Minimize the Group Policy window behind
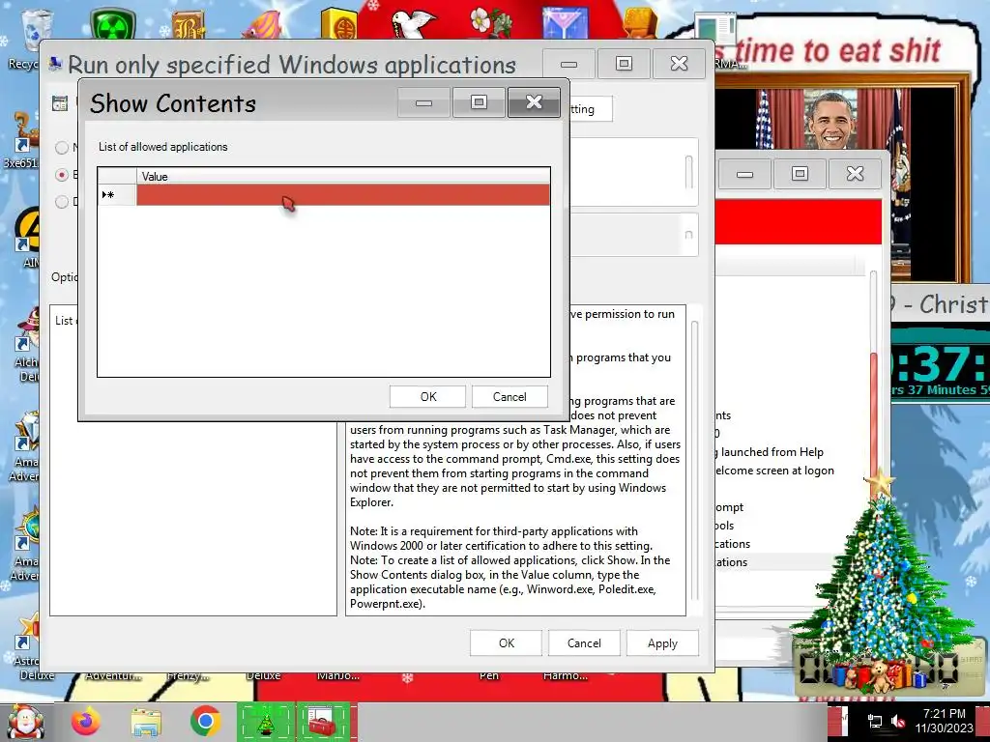 pos(745,173)
